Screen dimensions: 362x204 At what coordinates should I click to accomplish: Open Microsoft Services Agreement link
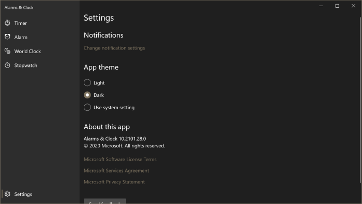116,171
